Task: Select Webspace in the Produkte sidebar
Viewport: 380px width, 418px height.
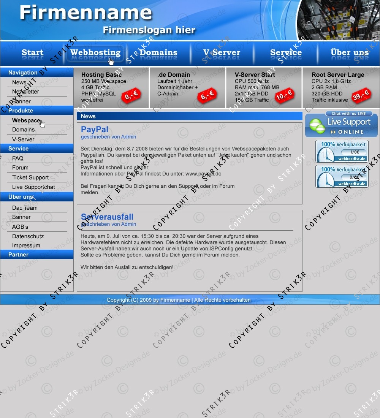Action: tap(26, 120)
